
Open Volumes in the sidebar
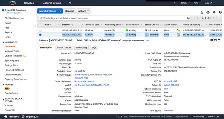9,106
